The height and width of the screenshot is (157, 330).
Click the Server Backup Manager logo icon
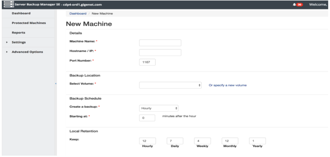pos(9,4)
